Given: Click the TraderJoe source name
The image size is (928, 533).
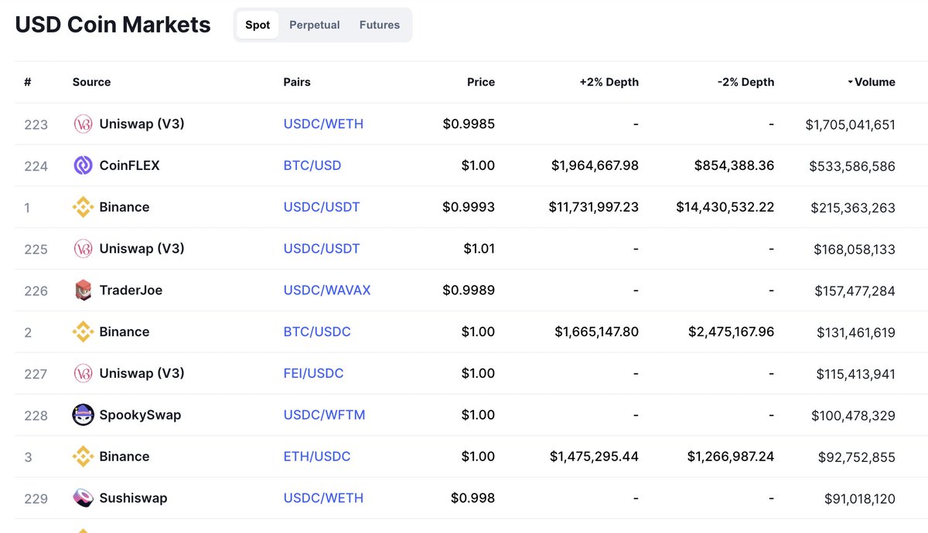Looking at the screenshot, I should (131, 290).
